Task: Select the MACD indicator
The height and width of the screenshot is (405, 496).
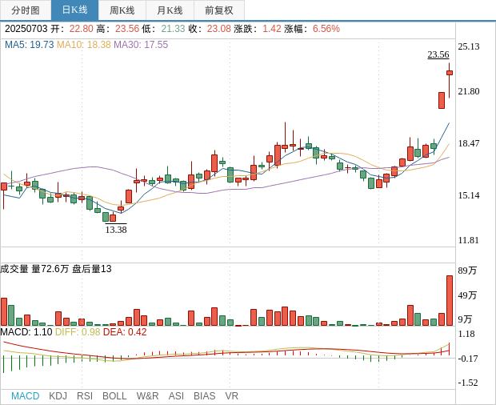Action: point(25,396)
